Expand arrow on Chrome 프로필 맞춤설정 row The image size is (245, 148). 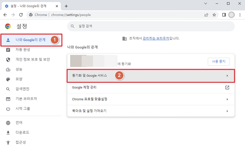point(227,99)
